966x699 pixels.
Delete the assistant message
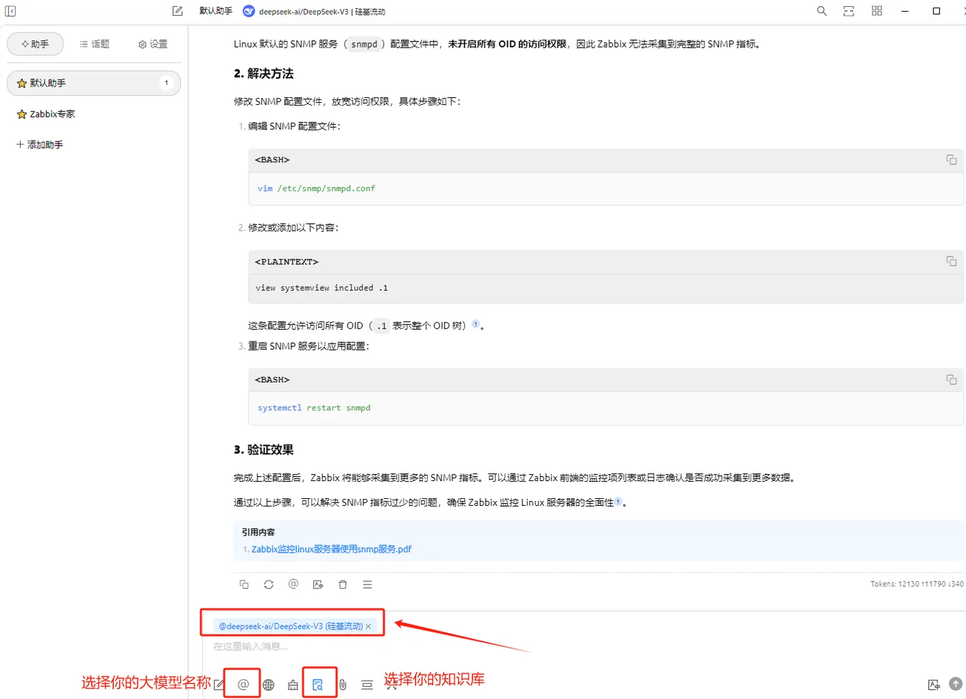coord(343,584)
